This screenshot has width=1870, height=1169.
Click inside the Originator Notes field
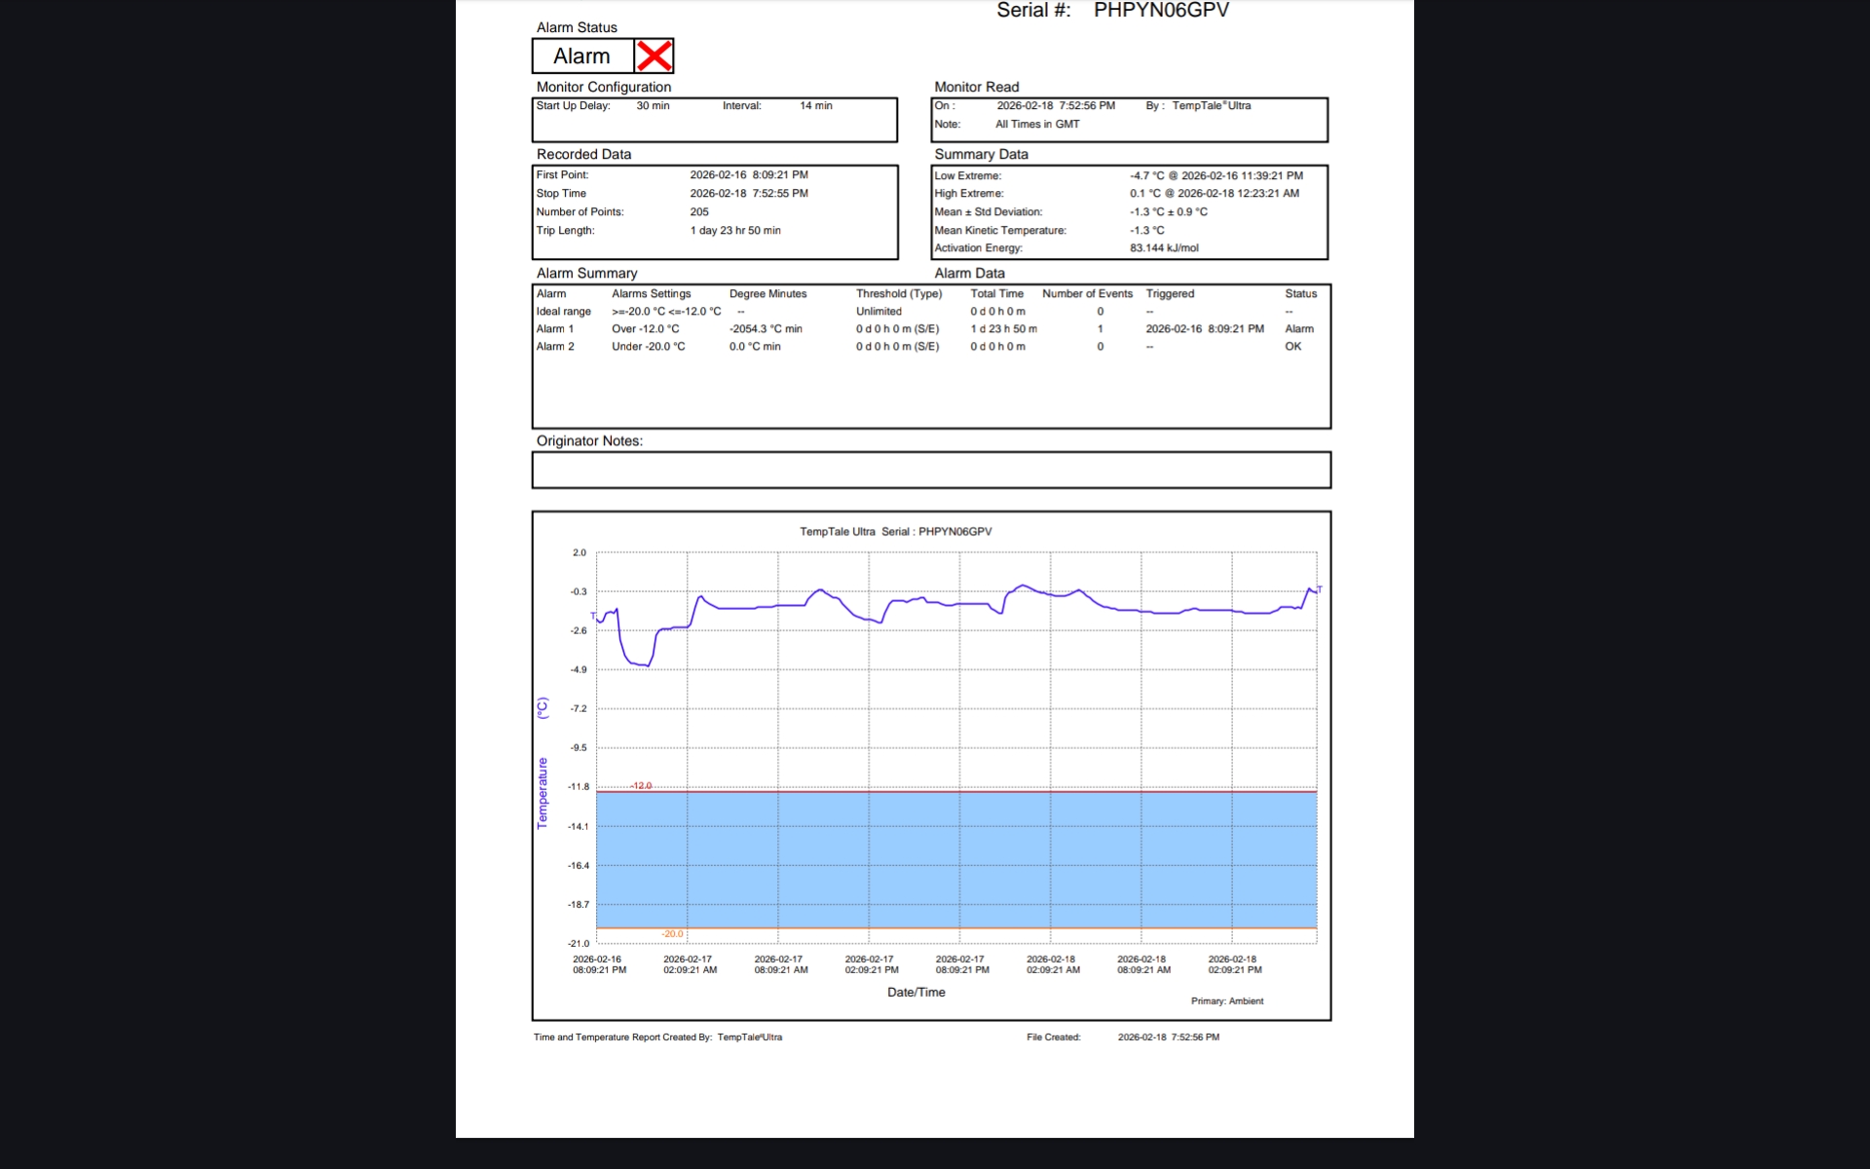point(930,470)
